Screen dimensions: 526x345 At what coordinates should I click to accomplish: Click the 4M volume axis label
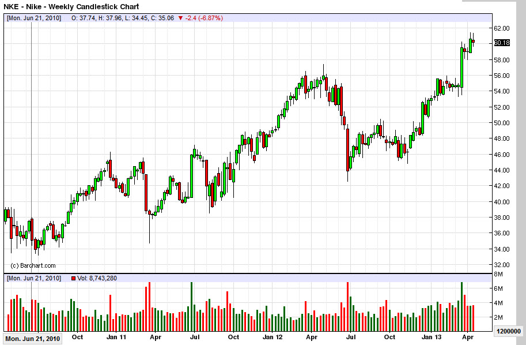tap(498, 303)
